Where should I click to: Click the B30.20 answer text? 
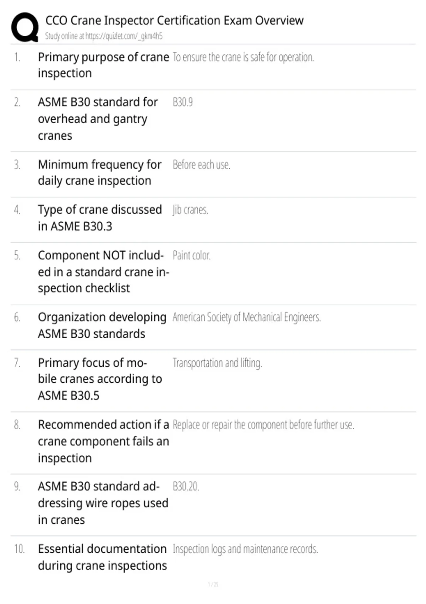click(186, 486)
